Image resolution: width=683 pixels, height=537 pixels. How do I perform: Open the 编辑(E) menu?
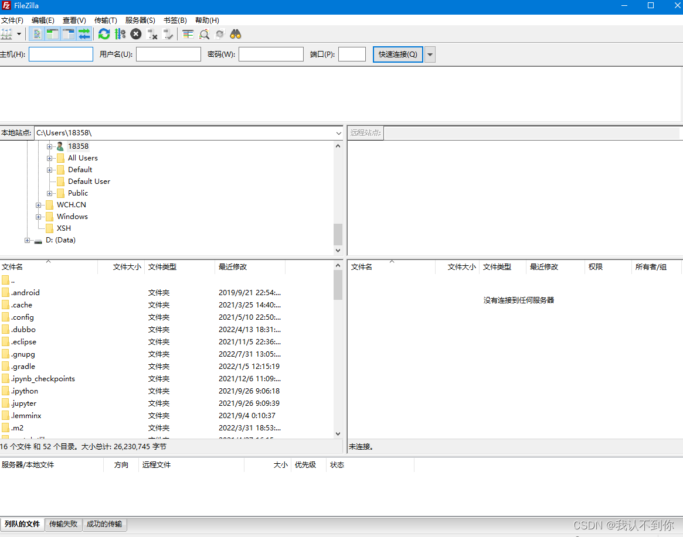[x=43, y=20]
